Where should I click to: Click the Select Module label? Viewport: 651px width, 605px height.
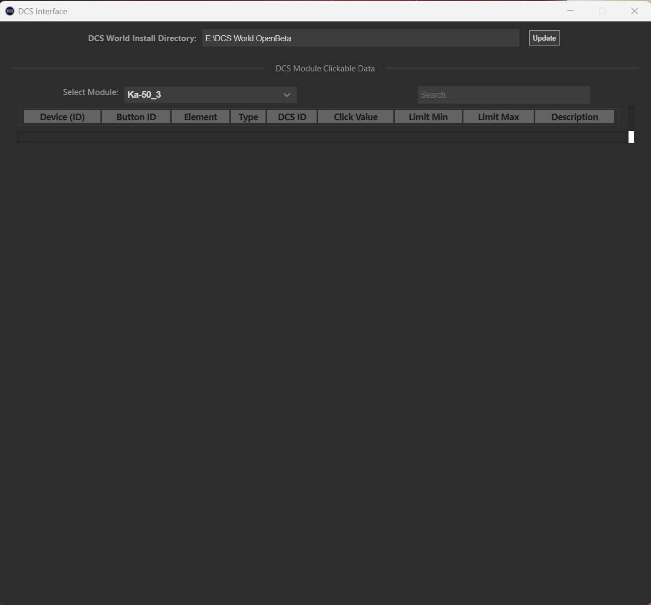90,92
